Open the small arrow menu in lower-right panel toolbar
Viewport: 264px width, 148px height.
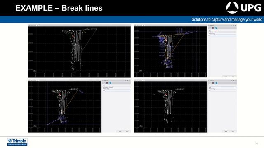[210, 83]
